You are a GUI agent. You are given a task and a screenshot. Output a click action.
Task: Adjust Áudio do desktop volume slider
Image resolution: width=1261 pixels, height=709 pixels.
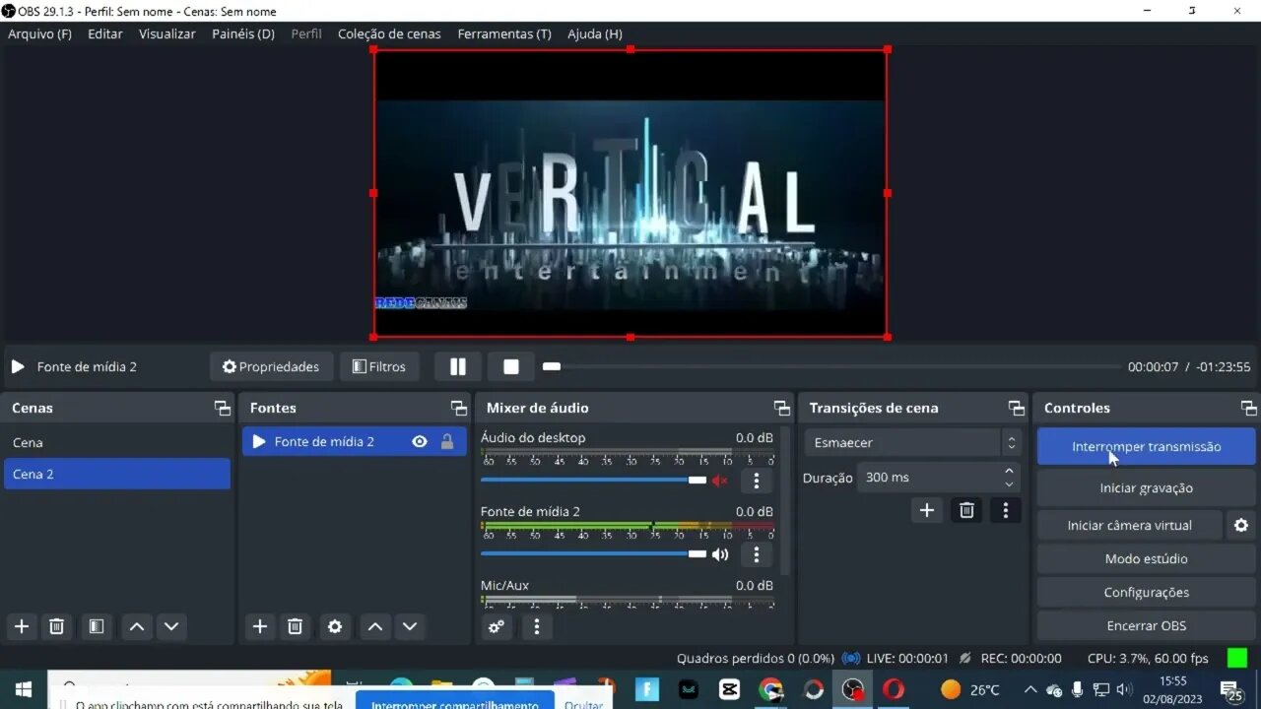[593, 481]
